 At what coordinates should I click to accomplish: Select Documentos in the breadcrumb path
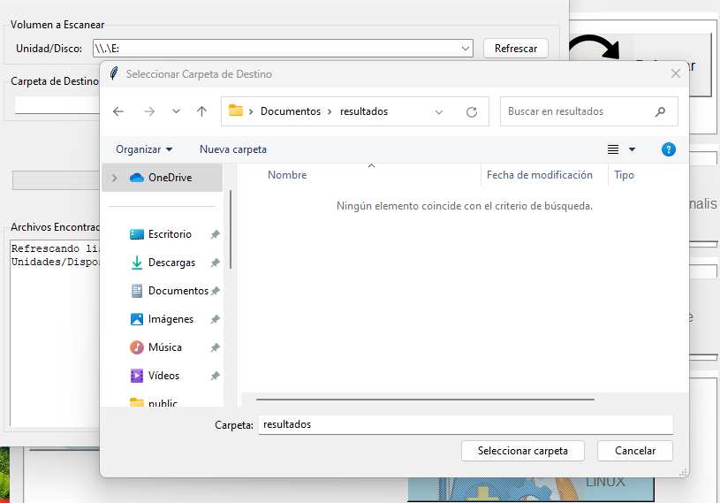291,111
